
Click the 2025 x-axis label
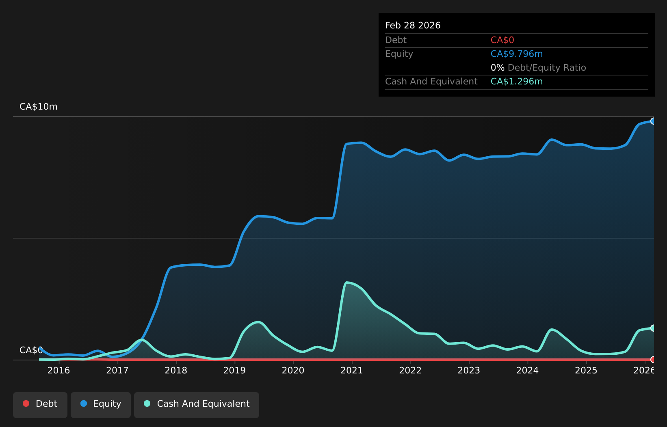(586, 371)
